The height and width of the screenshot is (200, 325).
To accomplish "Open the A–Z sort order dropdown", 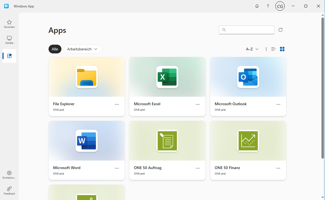I will coord(252,49).
